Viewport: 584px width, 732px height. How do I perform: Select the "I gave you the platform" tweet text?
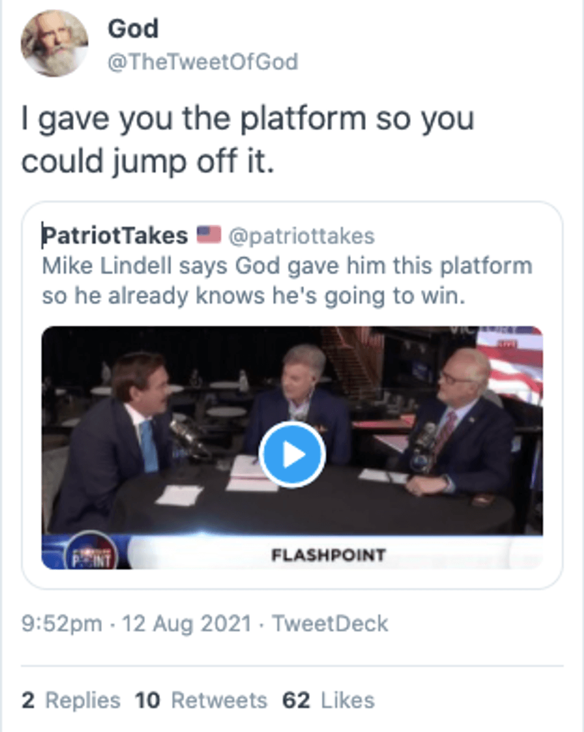tap(247, 139)
